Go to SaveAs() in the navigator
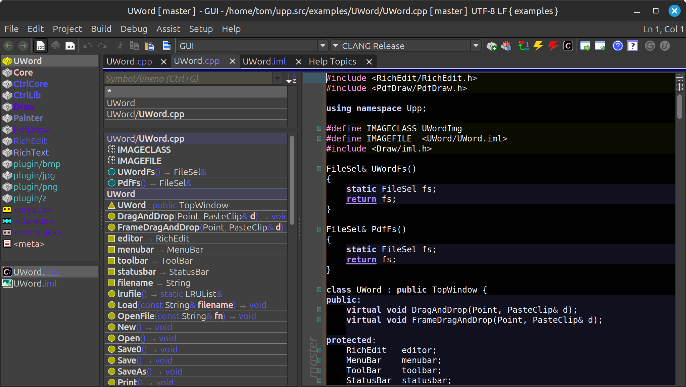This screenshot has height=387, width=686. pos(196,372)
